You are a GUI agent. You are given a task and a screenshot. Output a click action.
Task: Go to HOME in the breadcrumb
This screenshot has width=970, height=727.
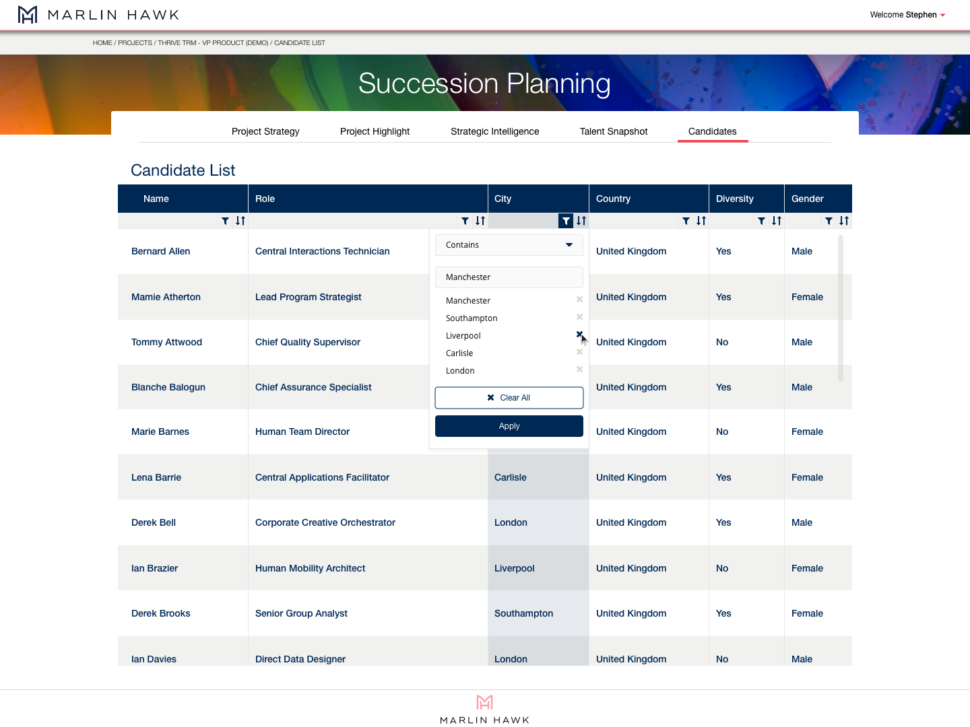coord(102,43)
